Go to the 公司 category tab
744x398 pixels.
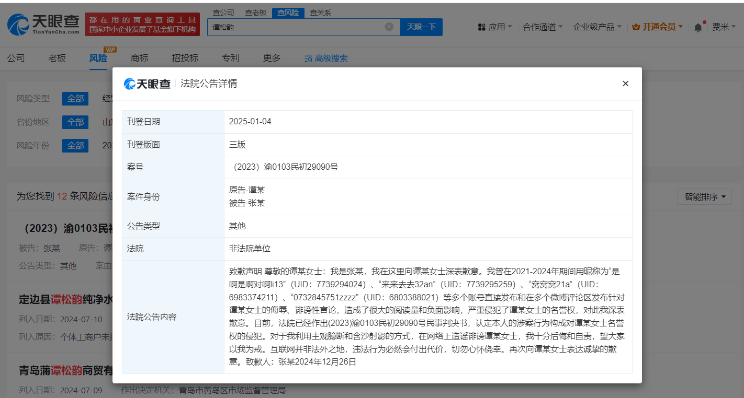16,58
